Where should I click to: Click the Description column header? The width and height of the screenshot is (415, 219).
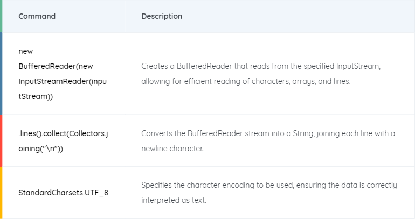coord(162,16)
